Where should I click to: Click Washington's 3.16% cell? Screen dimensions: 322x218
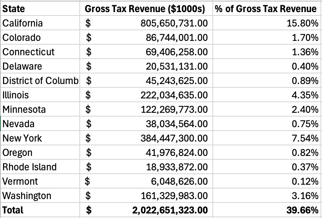[305, 196]
